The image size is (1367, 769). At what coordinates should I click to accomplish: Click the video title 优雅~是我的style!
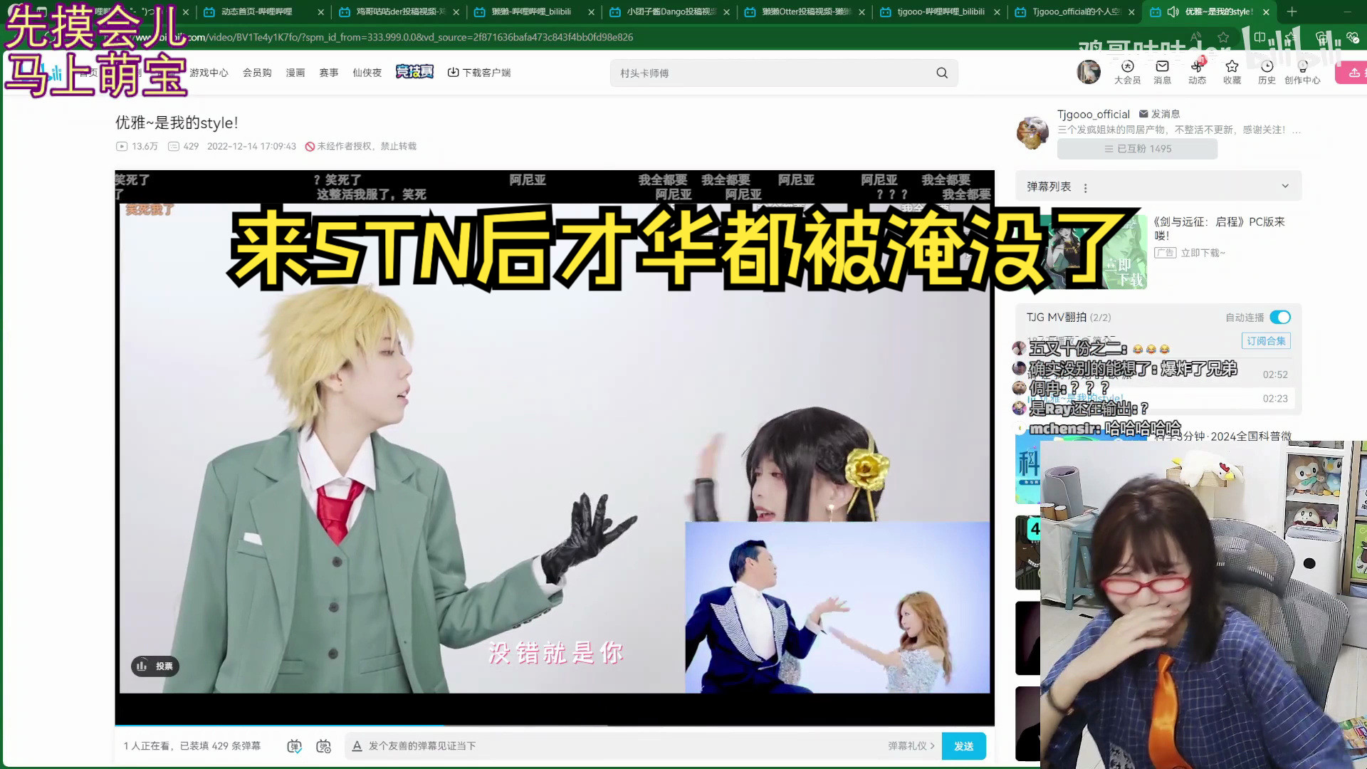(x=177, y=122)
